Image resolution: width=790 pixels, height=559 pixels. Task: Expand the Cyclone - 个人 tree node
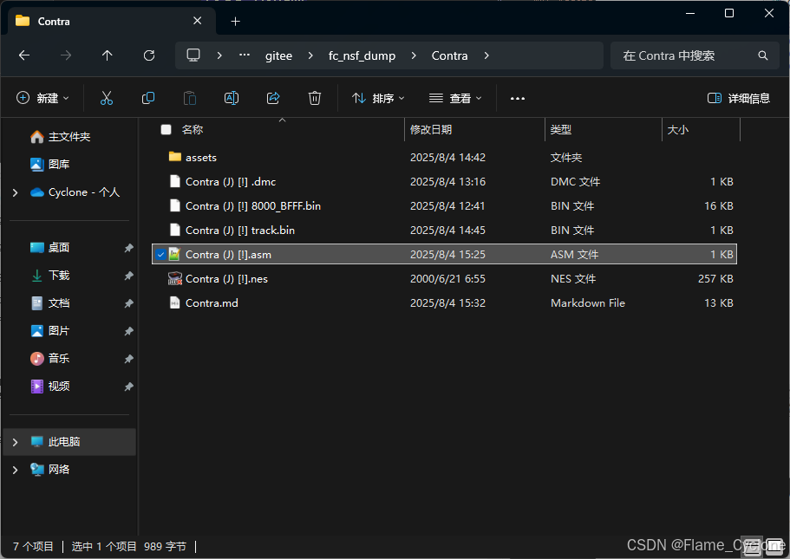[x=15, y=192]
